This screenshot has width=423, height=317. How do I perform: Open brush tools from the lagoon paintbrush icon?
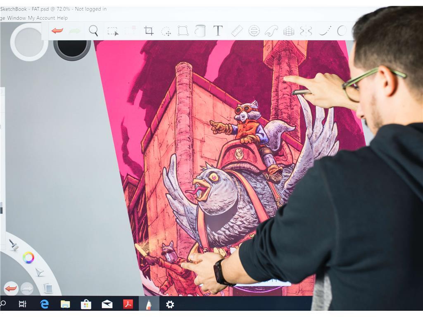coord(14,244)
